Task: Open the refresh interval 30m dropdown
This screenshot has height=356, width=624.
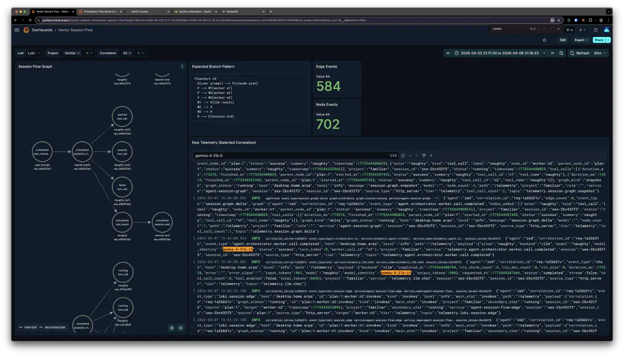Action: [600, 53]
